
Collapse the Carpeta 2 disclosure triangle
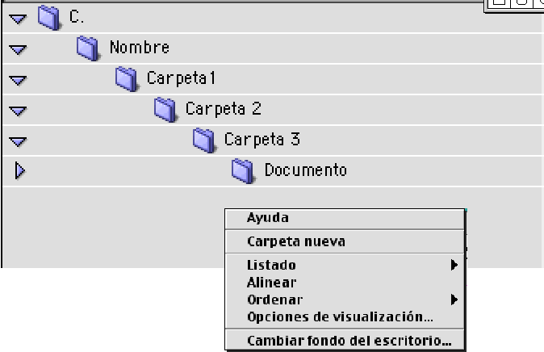18,111
